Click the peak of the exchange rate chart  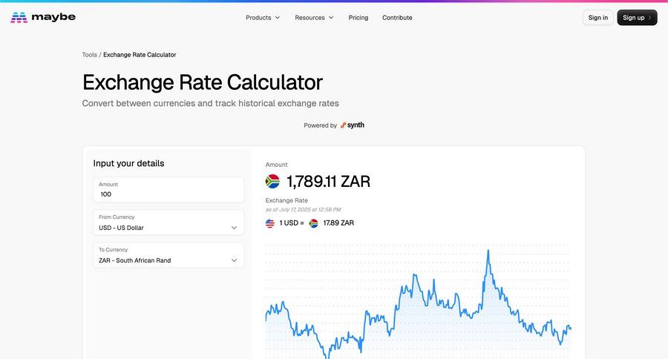(x=488, y=251)
